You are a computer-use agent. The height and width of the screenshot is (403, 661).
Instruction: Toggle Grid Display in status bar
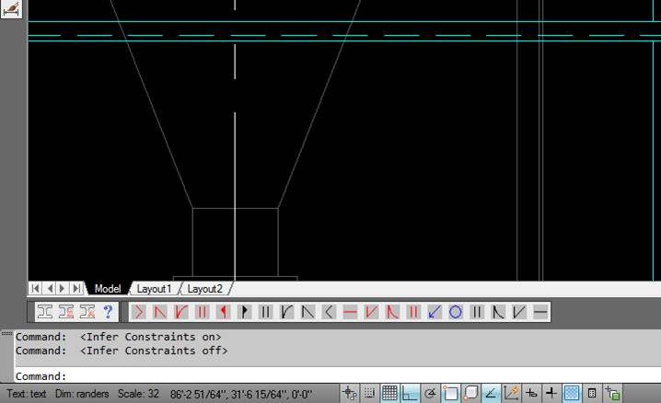tap(389, 393)
